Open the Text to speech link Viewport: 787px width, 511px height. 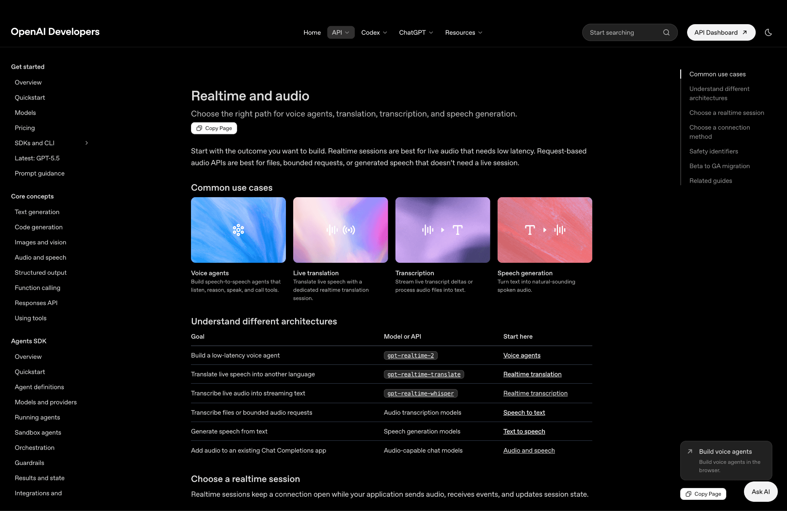click(x=524, y=432)
